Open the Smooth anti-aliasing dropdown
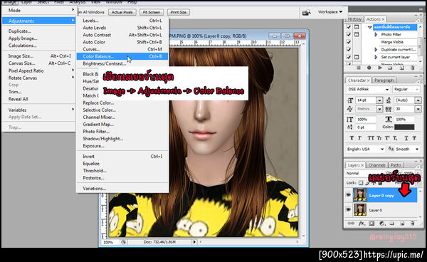Image resolution: width=427 pixels, height=262 pixels. tap(417, 149)
